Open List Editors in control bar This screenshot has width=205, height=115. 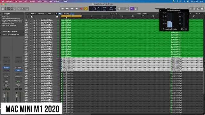(191, 9)
